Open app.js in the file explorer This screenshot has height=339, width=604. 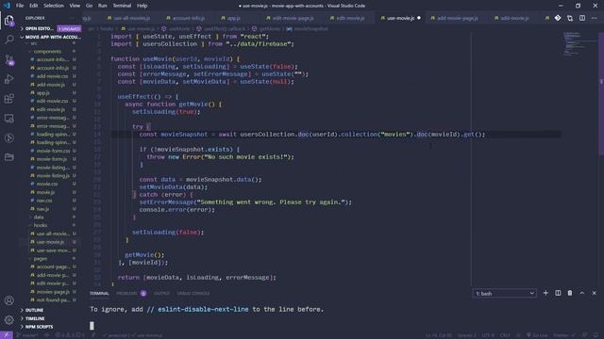pyautogui.click(x=42, y=92)
